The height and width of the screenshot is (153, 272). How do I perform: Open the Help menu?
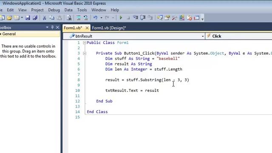tap(115, 10)
